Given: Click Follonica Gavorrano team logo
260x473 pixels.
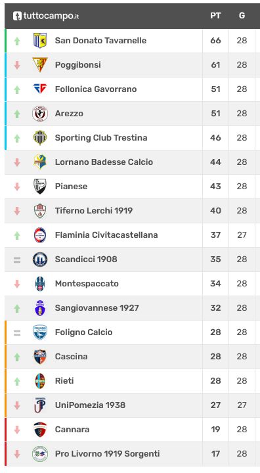Looking at the screenshot, I should point(40,89).
